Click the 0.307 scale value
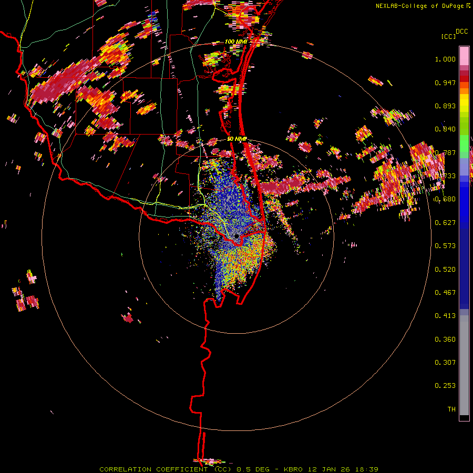The width and height of the screenshot is (473, 473). [445, 363]
